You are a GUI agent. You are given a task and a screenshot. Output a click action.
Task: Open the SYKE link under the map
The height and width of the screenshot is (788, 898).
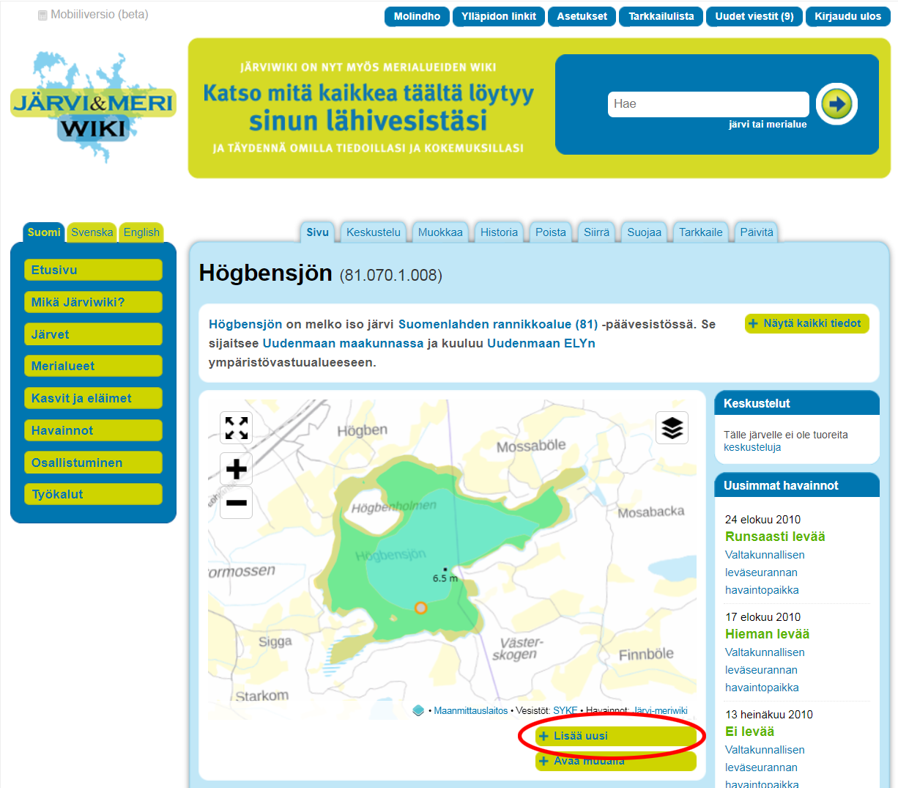click(x=565, y=710)
